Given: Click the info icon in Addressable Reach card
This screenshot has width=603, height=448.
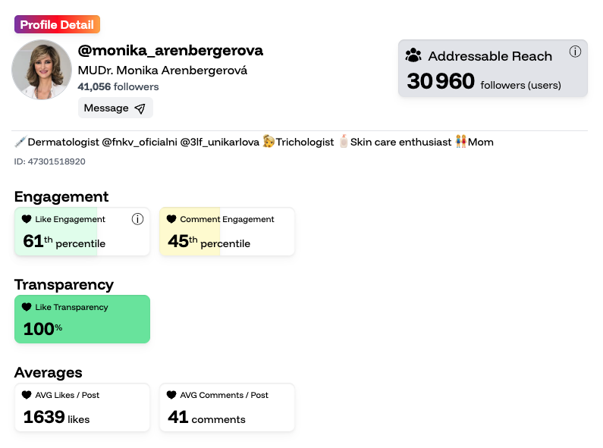Looking at the screenshot, I should [x=575, y=52].
